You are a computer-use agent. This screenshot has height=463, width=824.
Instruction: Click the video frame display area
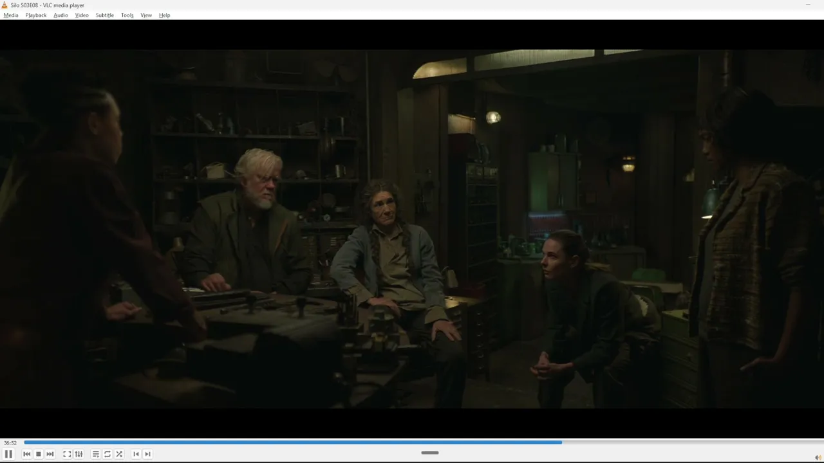coord(412,229)
